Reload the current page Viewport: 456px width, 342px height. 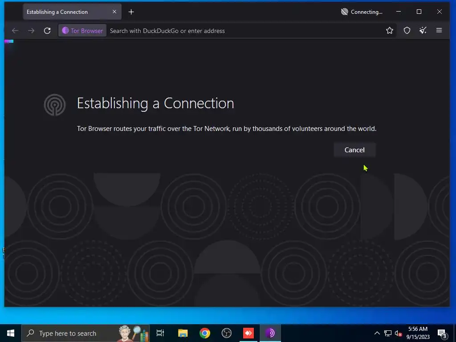click(47, 31)
